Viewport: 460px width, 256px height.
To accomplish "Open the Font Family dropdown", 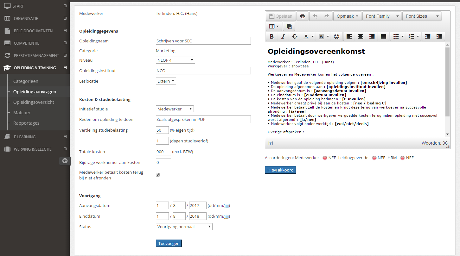I will coord(382,16).
